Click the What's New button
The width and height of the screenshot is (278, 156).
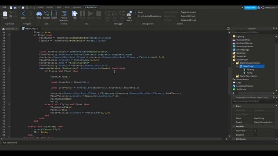(250, 8)
